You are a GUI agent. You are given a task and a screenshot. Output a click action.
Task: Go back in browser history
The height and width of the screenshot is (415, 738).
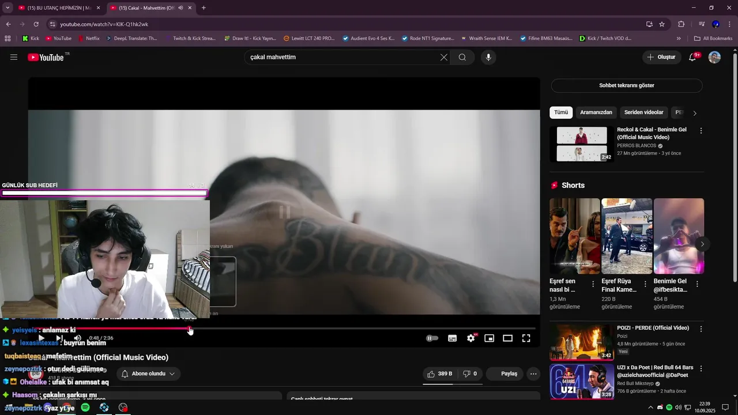(x=8, y=24)
